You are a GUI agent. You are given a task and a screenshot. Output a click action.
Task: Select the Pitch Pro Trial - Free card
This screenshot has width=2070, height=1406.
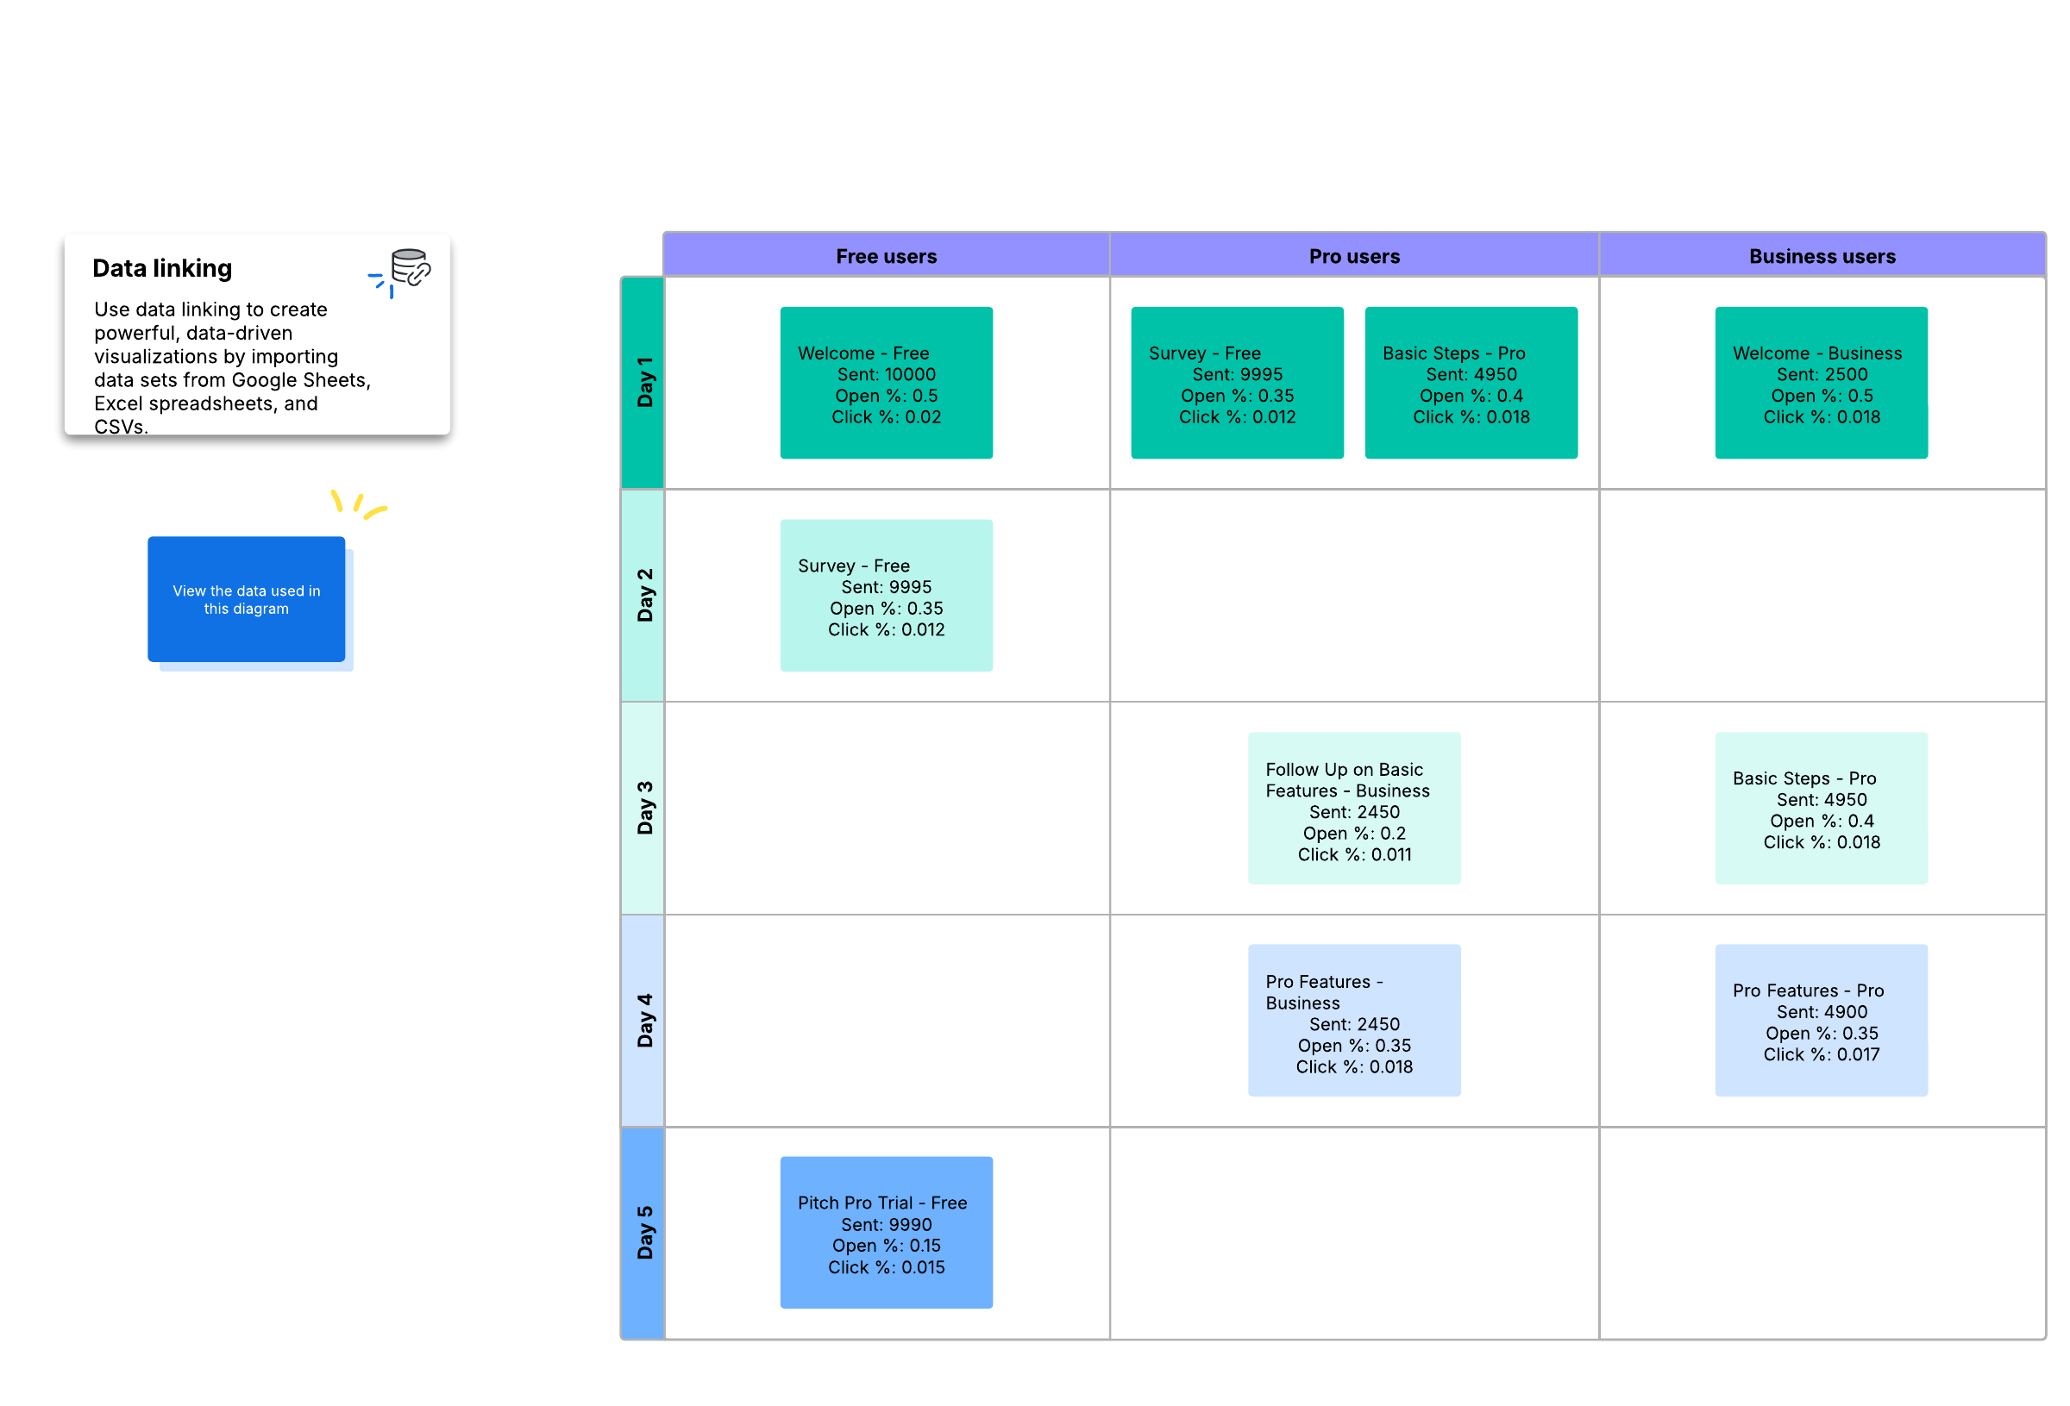coord(887,1234)
